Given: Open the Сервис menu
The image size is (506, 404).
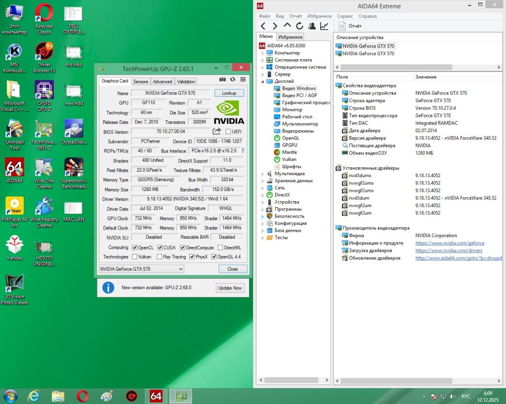Looking at the screenshot, I should pyautogui.click(x=345, y=16).
